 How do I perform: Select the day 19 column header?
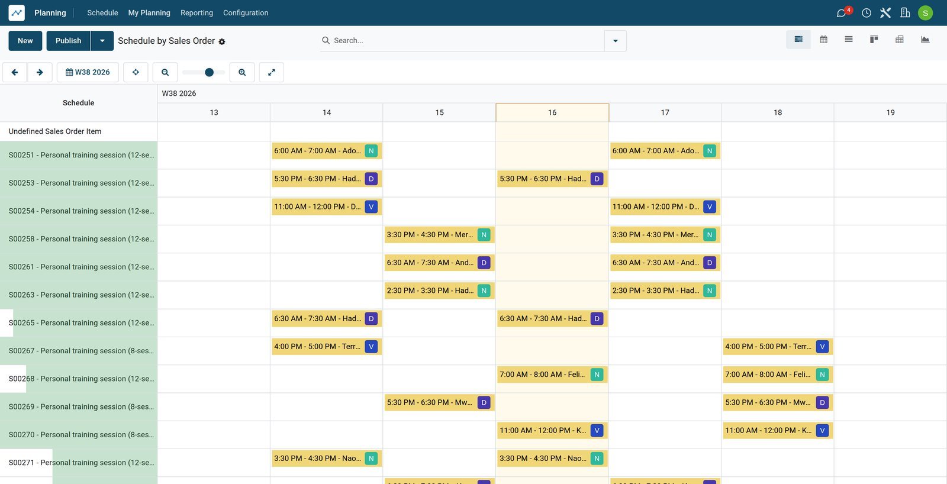pos(890,112)
